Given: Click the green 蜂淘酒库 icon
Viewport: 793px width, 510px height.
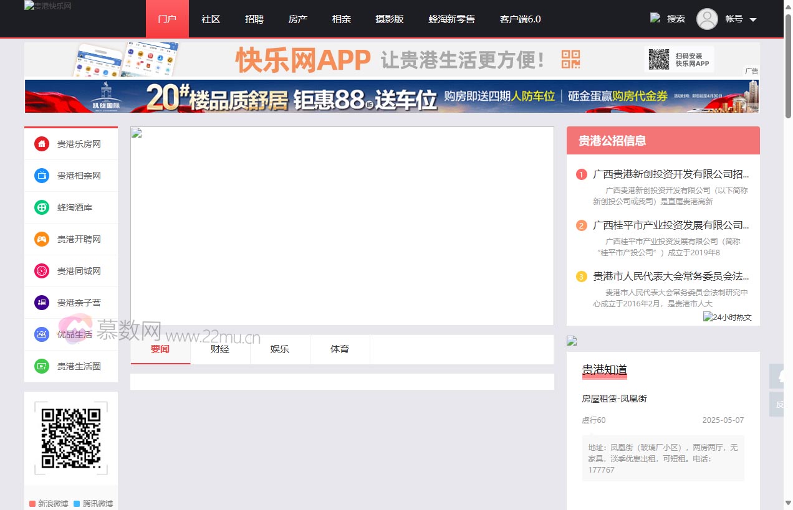Looking at the screenshot, I should point(41,207).
